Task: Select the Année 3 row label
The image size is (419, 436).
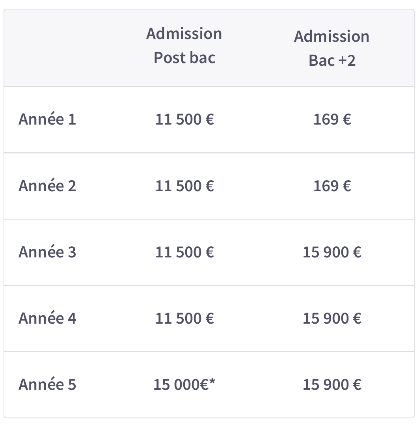Action: click(47, 252)
